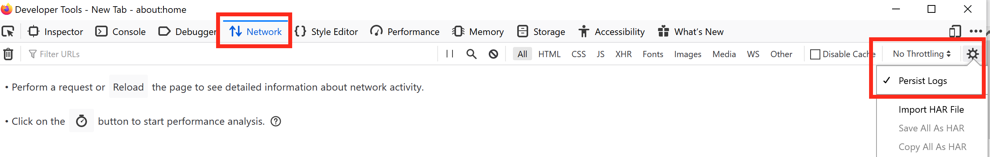Pause network recording
The height and width of the screenshot is (157, 990).
(450, 54)
